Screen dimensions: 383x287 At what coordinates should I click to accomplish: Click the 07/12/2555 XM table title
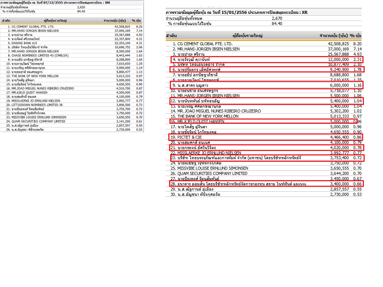(55, 3)
